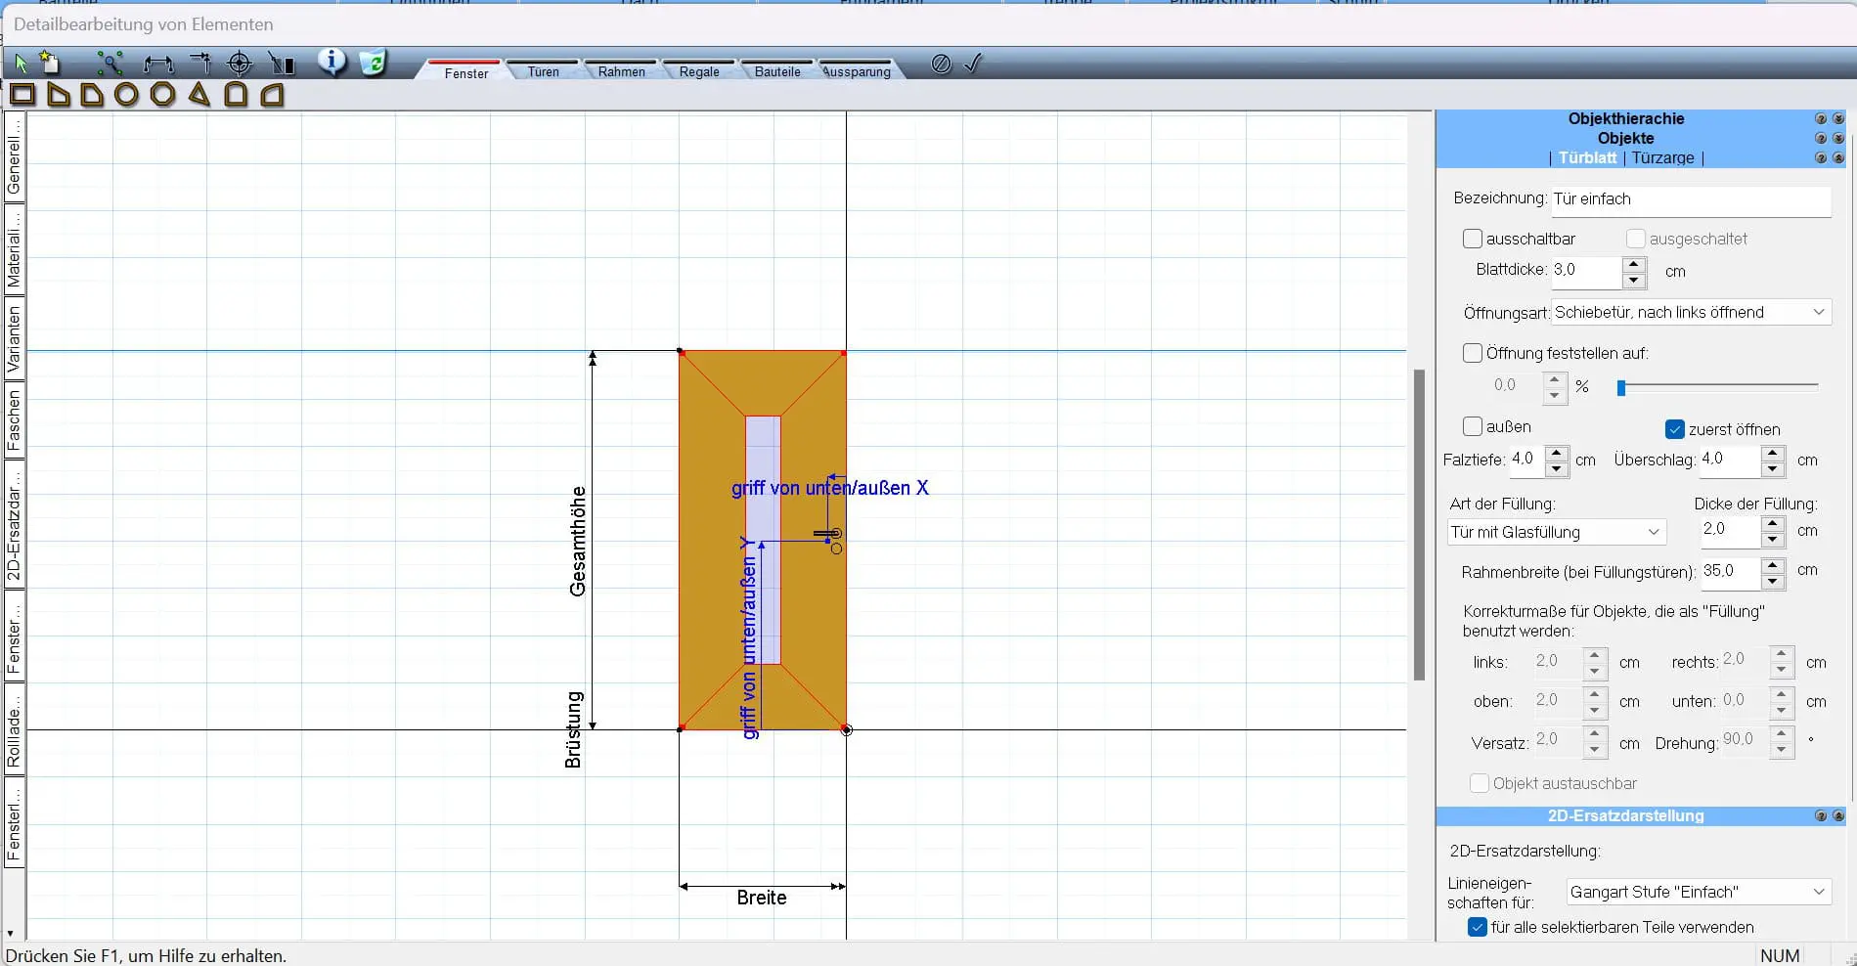
Task: Click the cancel circle-slash icon
Action: 941,64
